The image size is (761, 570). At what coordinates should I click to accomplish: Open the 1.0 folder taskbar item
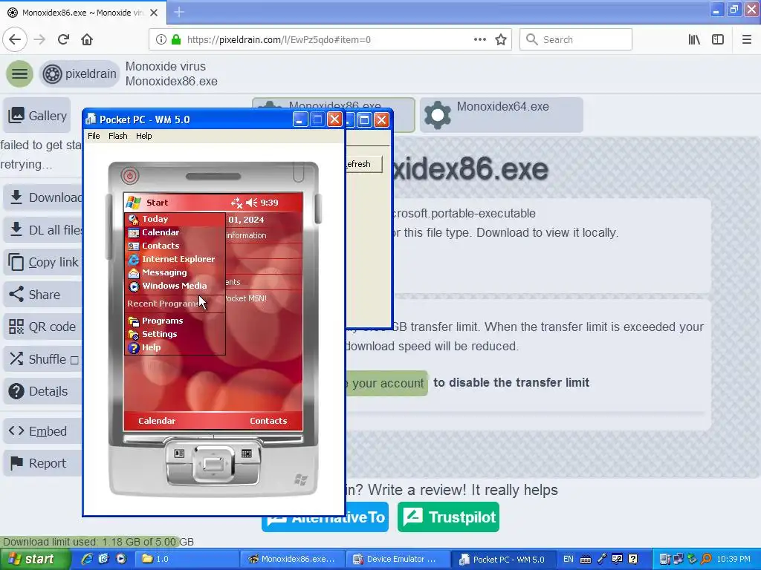point(187,560)
